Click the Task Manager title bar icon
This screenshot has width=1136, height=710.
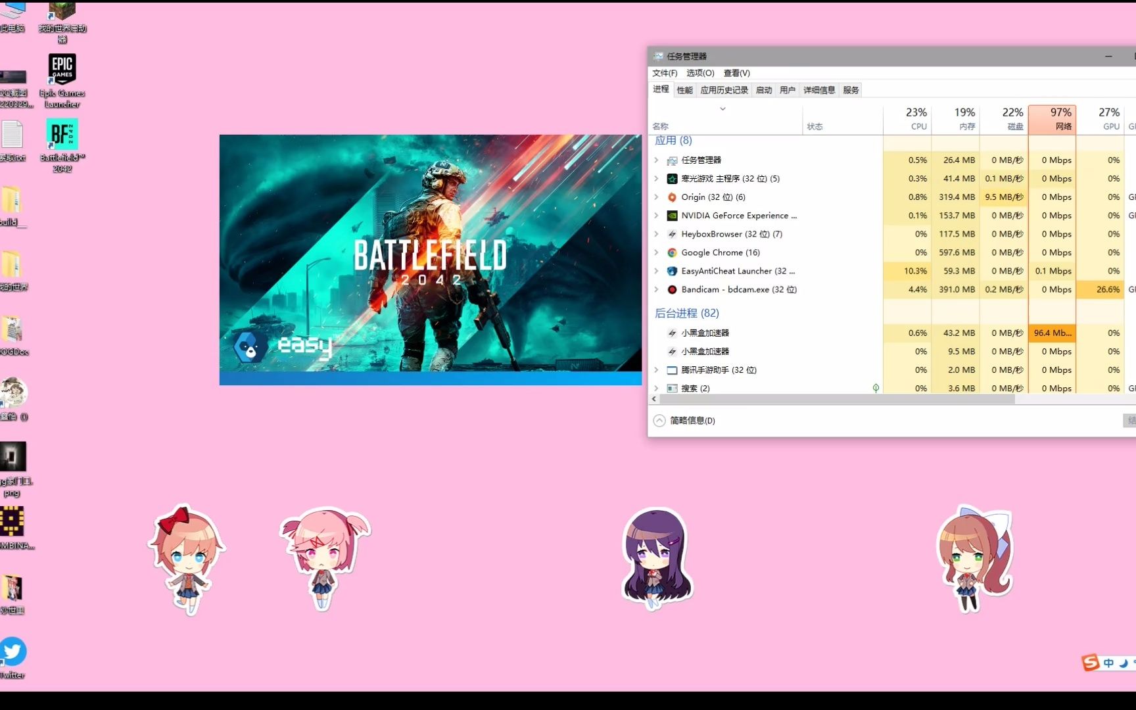[658, 57]
